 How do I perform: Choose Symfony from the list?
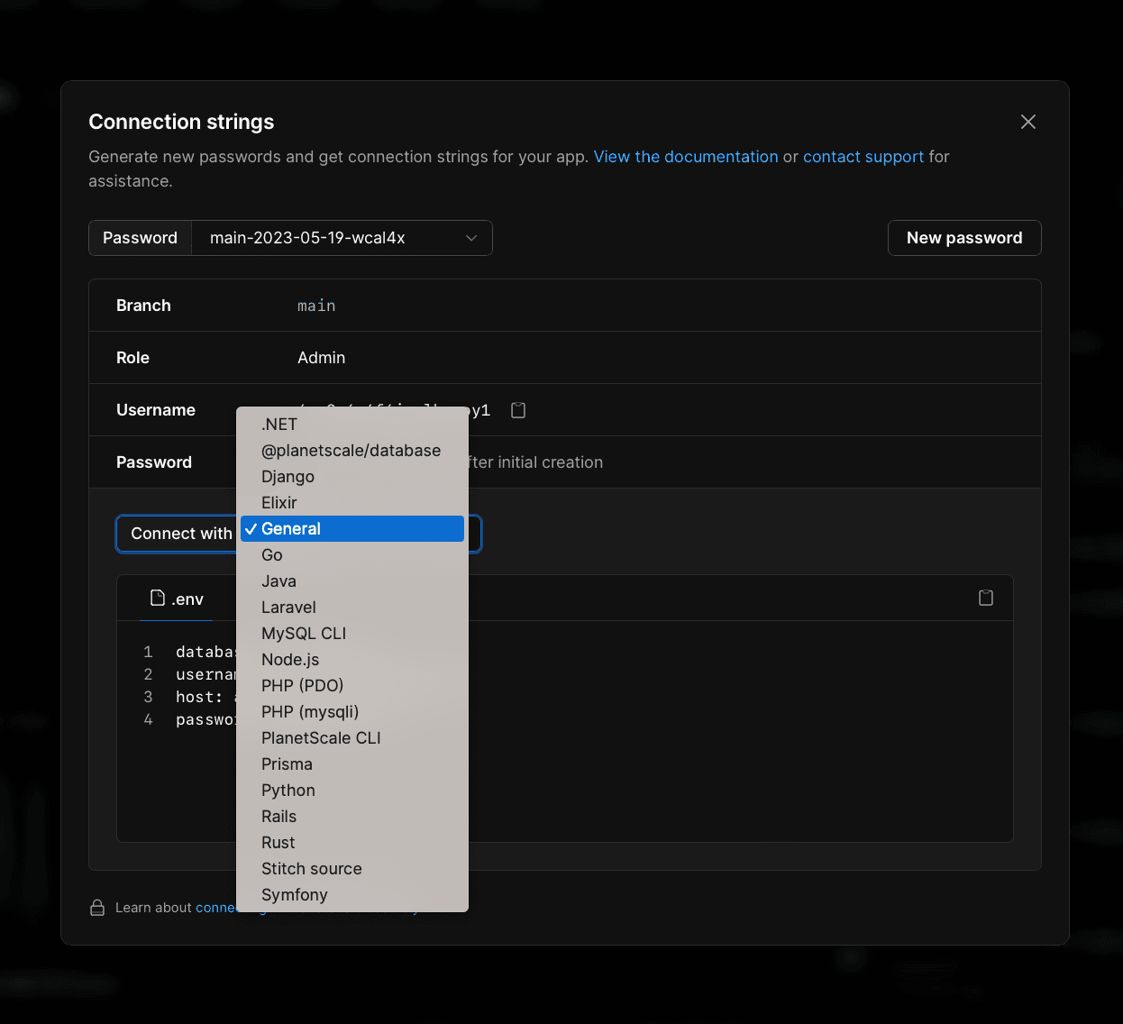[352, 895]
